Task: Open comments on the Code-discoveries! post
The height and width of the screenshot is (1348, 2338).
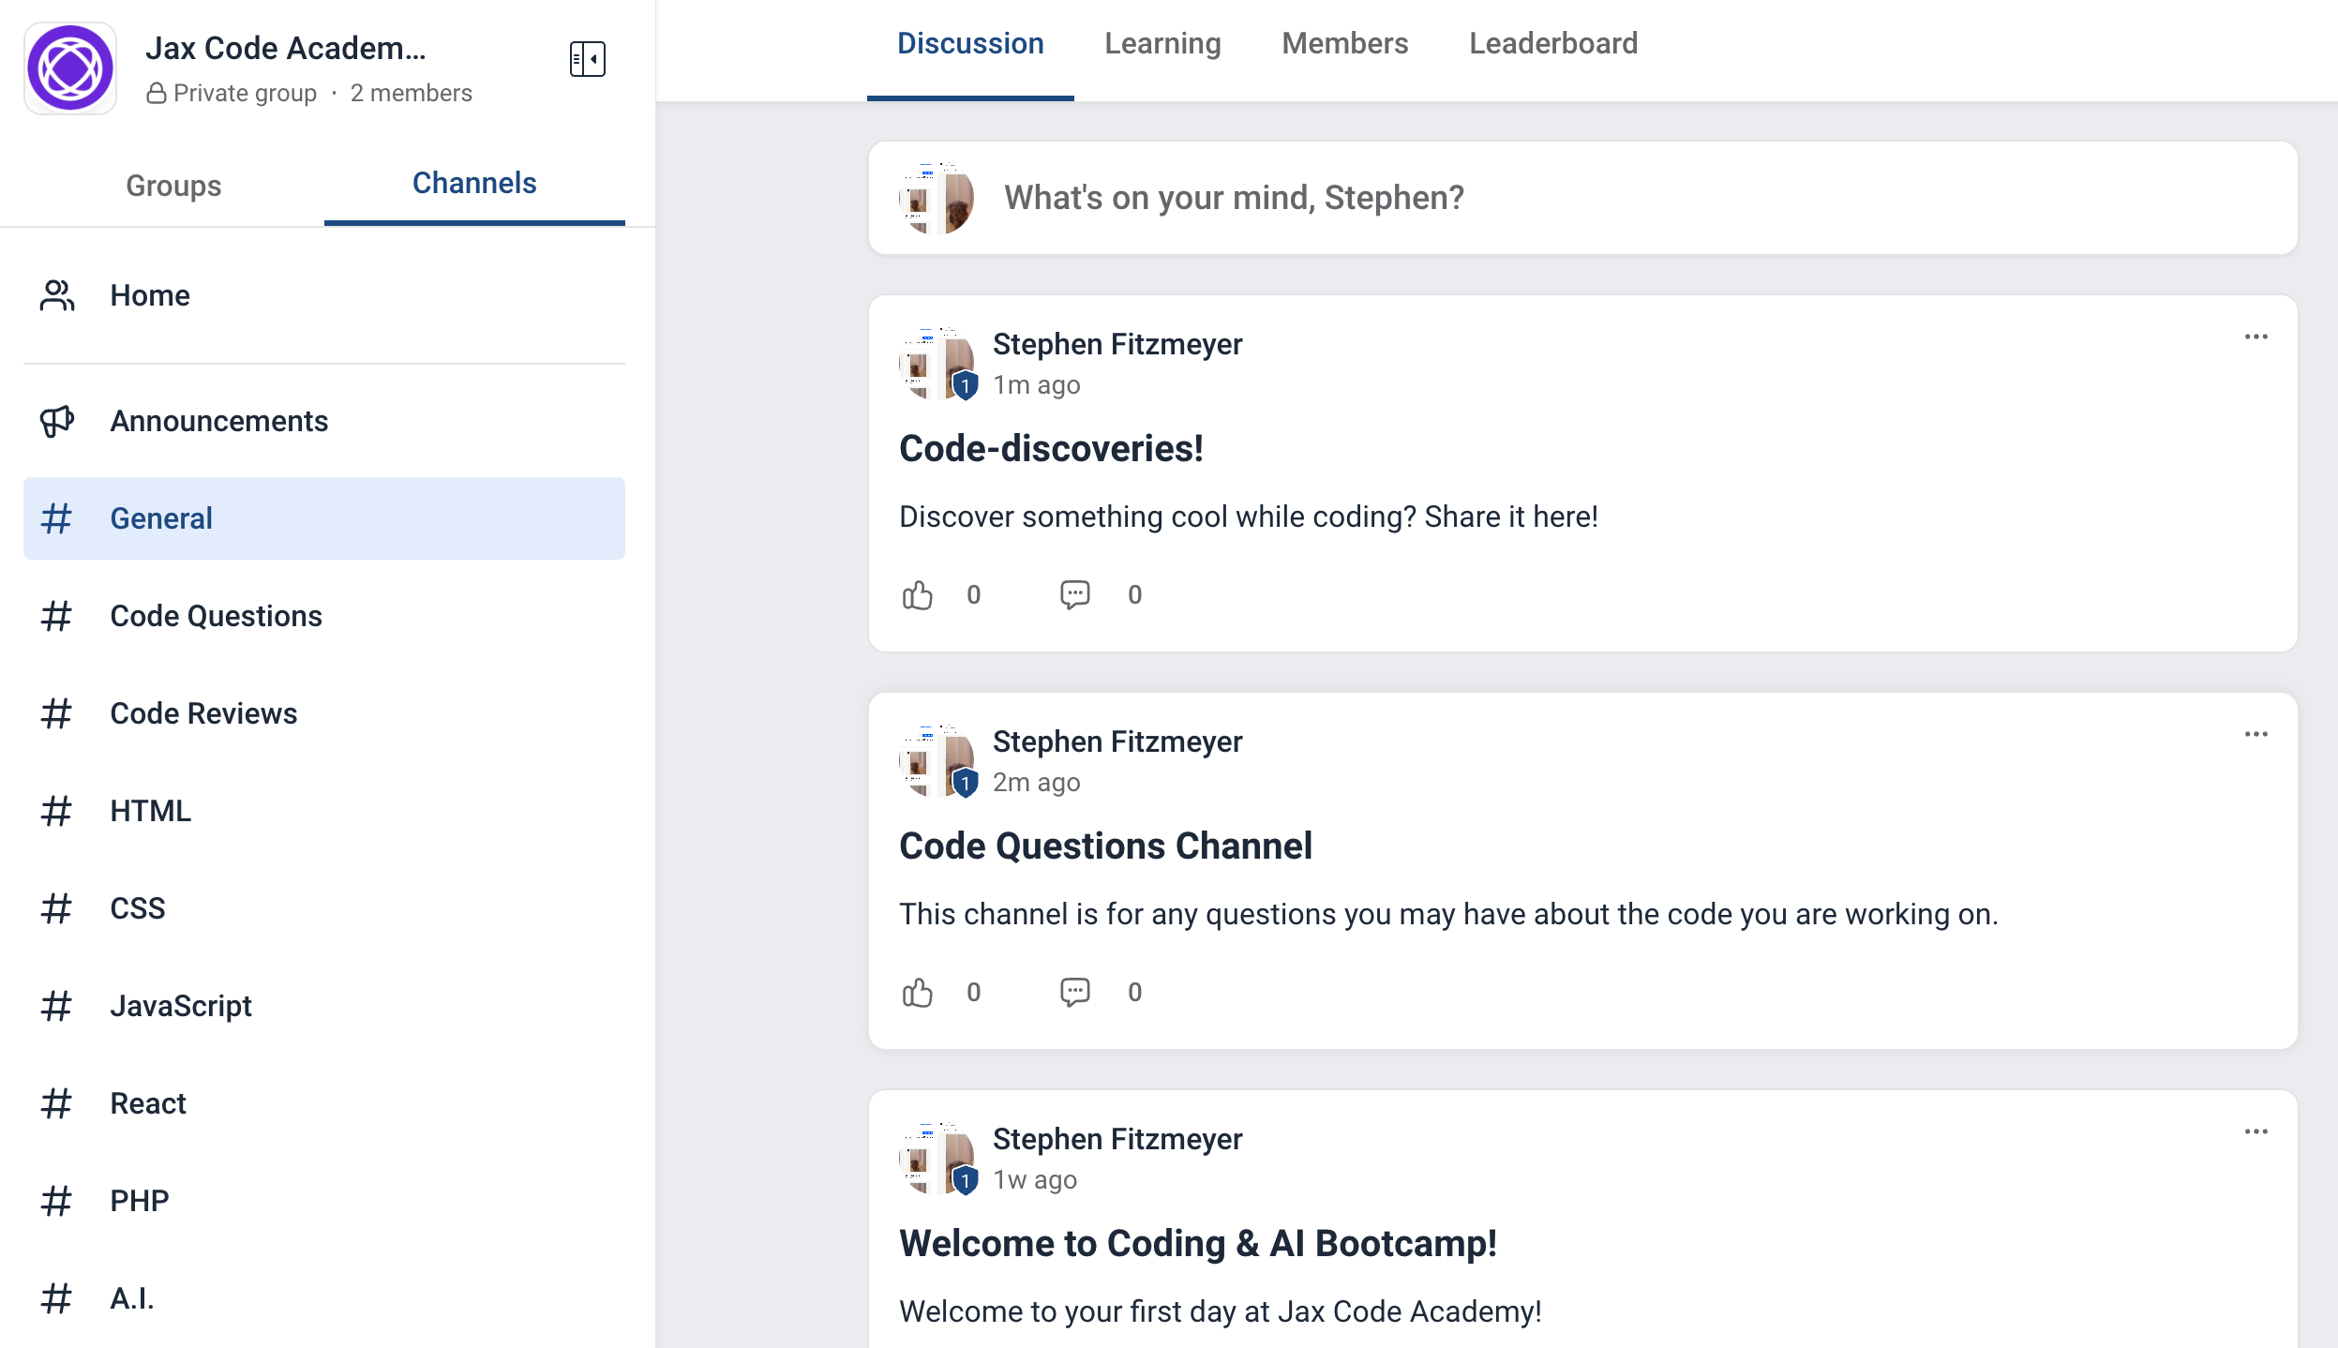Action: click(1074, 594)
